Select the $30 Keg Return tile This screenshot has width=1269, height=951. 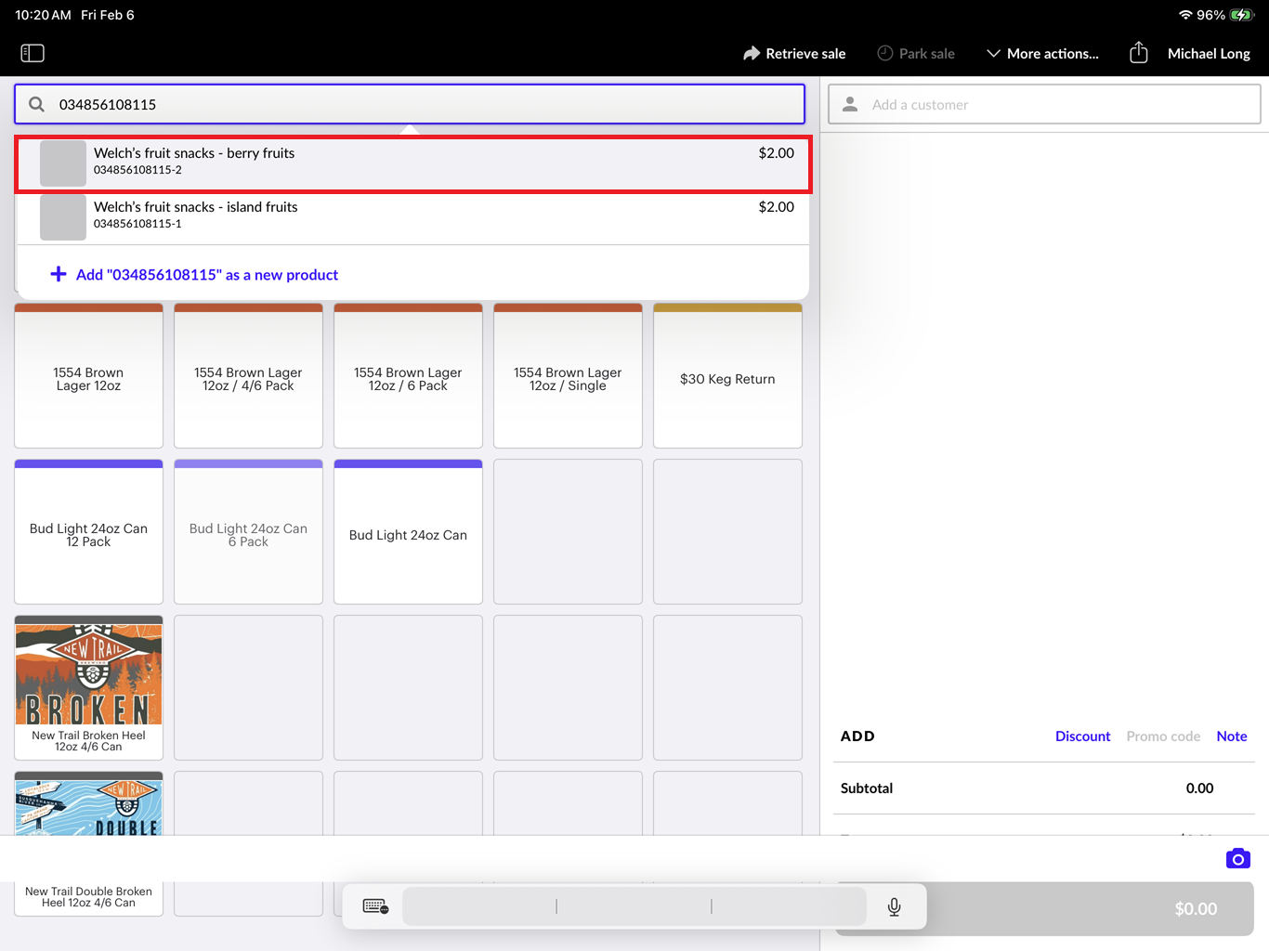tap(727, 376)
